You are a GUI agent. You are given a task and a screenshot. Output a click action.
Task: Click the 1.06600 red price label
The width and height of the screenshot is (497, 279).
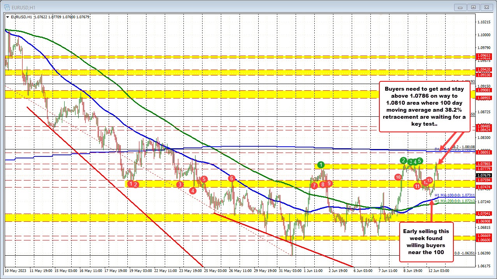[483, 240]
